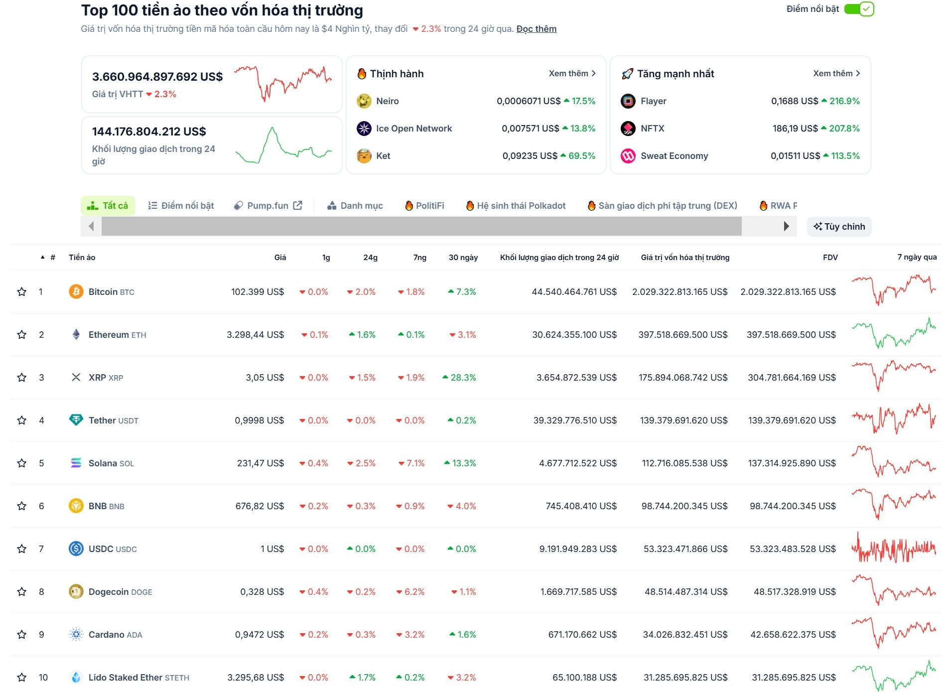Click the Dogecoin coin logo
The width and height of the screenshot is (942, 692).
tap(76, 591)
